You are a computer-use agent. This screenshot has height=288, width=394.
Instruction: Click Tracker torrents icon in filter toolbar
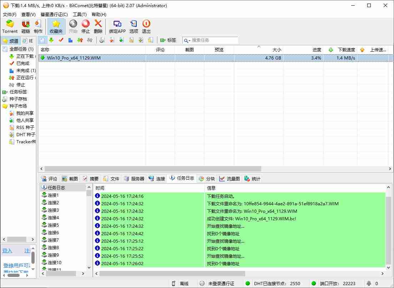[151, 40]
